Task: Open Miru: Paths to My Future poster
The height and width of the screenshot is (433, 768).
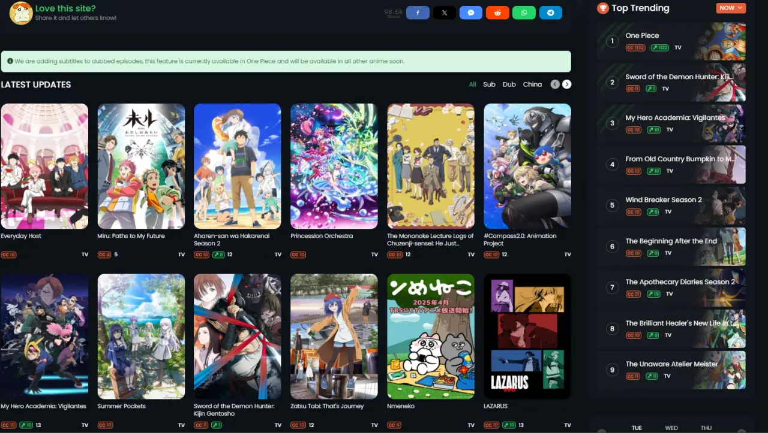Action: pyautogui.click(x=141, y=166)
